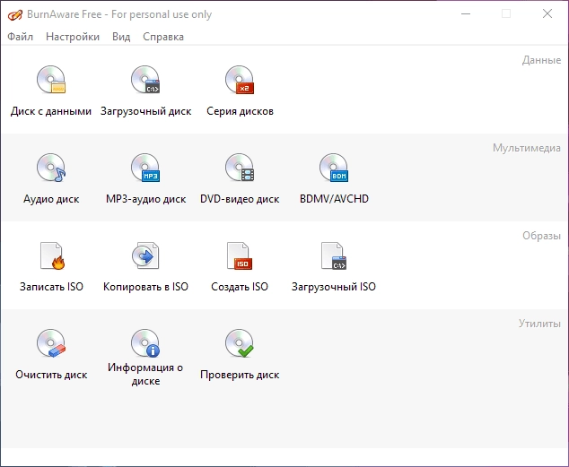
Task: Click the BurnAware app logo in title bar
Action: [x=15, y=15]
